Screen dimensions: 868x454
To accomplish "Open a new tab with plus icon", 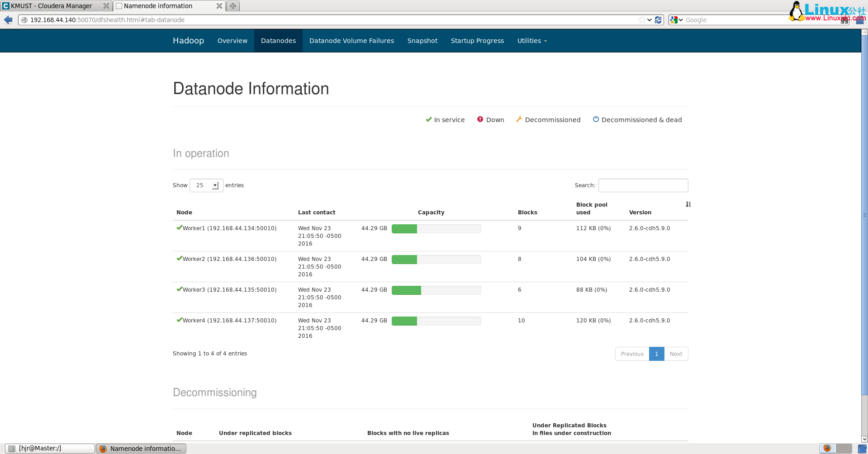I will pyautogui.click(x=232, y=6).
